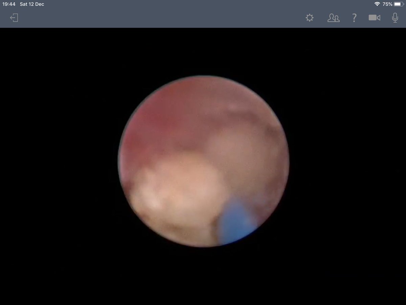Open the settings gear

tap(310, 18)
